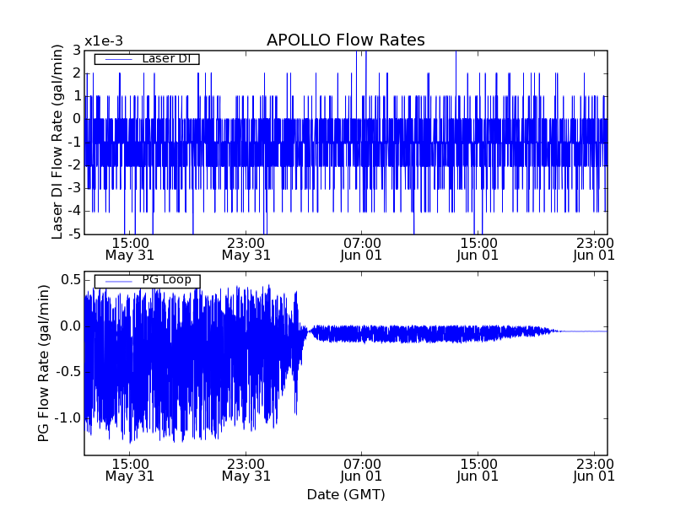Select the Laser DI Flow Rate y-axis label
The width and height of the screenshot is (675, 506).
click(57, 143)
